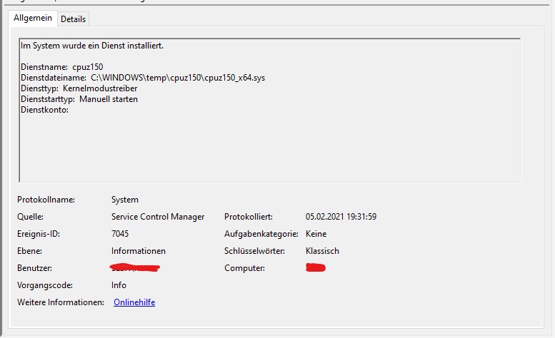Click the Schlüsselwörter value Klassisch
555x338 pixels.
(x=322, y=251)
